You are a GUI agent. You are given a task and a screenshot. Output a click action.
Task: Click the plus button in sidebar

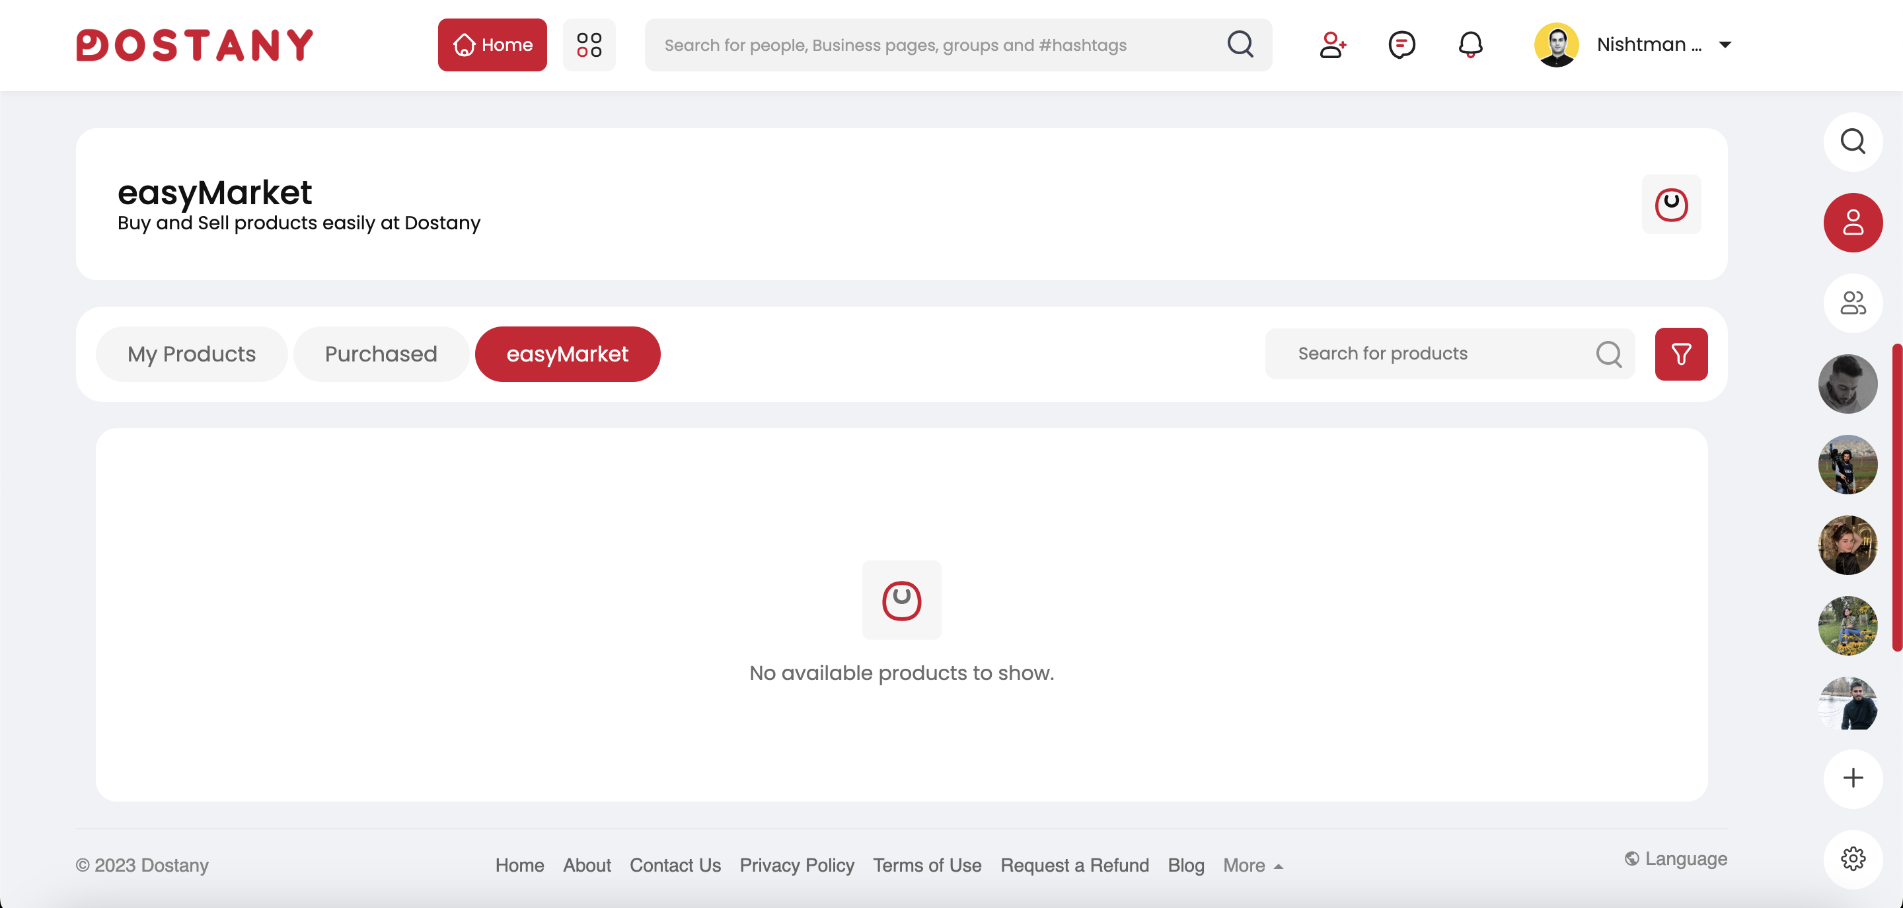point(1853,778)
